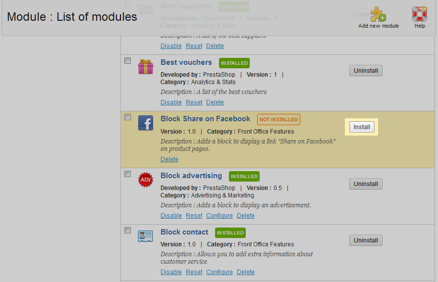Screen dimensions: 438x282
Task: Delete the Block Share on Facebook module
Action: coord(169,159)
